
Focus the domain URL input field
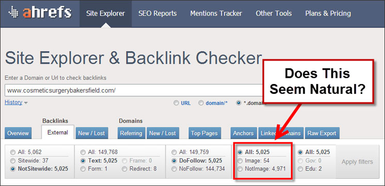[x=134, y=90]
